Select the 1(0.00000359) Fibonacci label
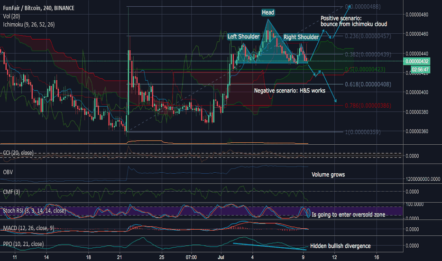Screen dimensions: 442x261 [363, 132]
